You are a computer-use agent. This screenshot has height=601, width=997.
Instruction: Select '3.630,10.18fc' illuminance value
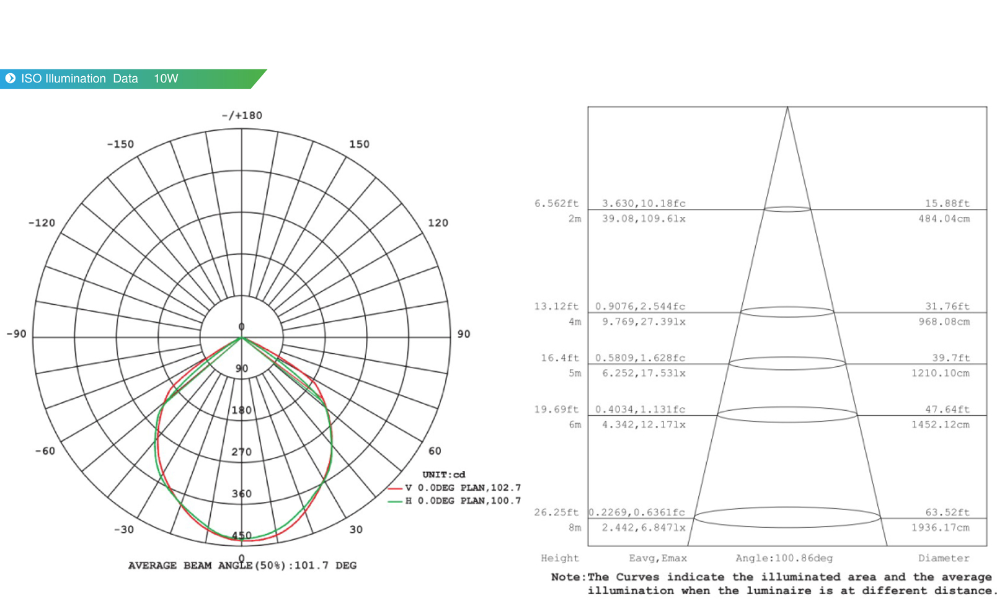tap(644, 203)
